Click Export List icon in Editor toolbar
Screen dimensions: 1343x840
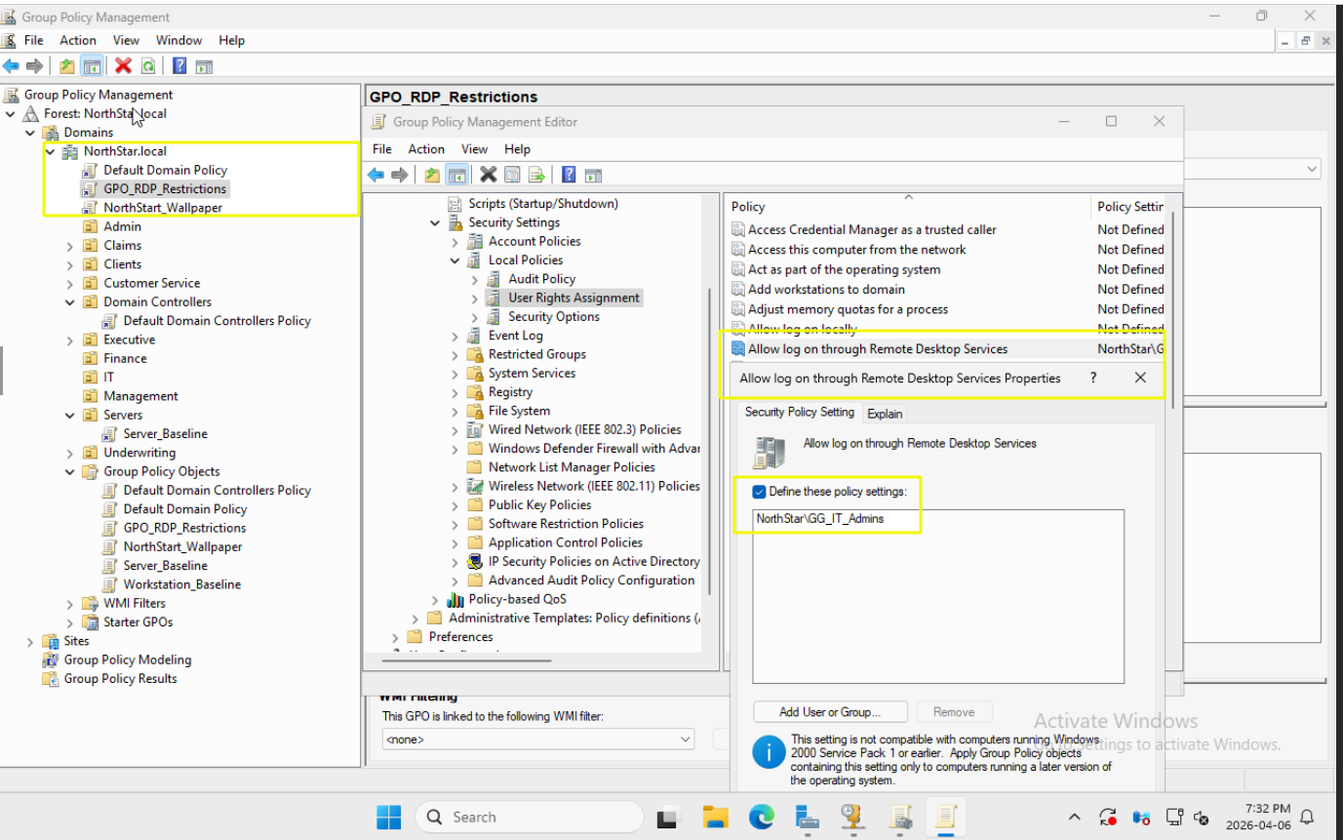click(x=536, y=175)
